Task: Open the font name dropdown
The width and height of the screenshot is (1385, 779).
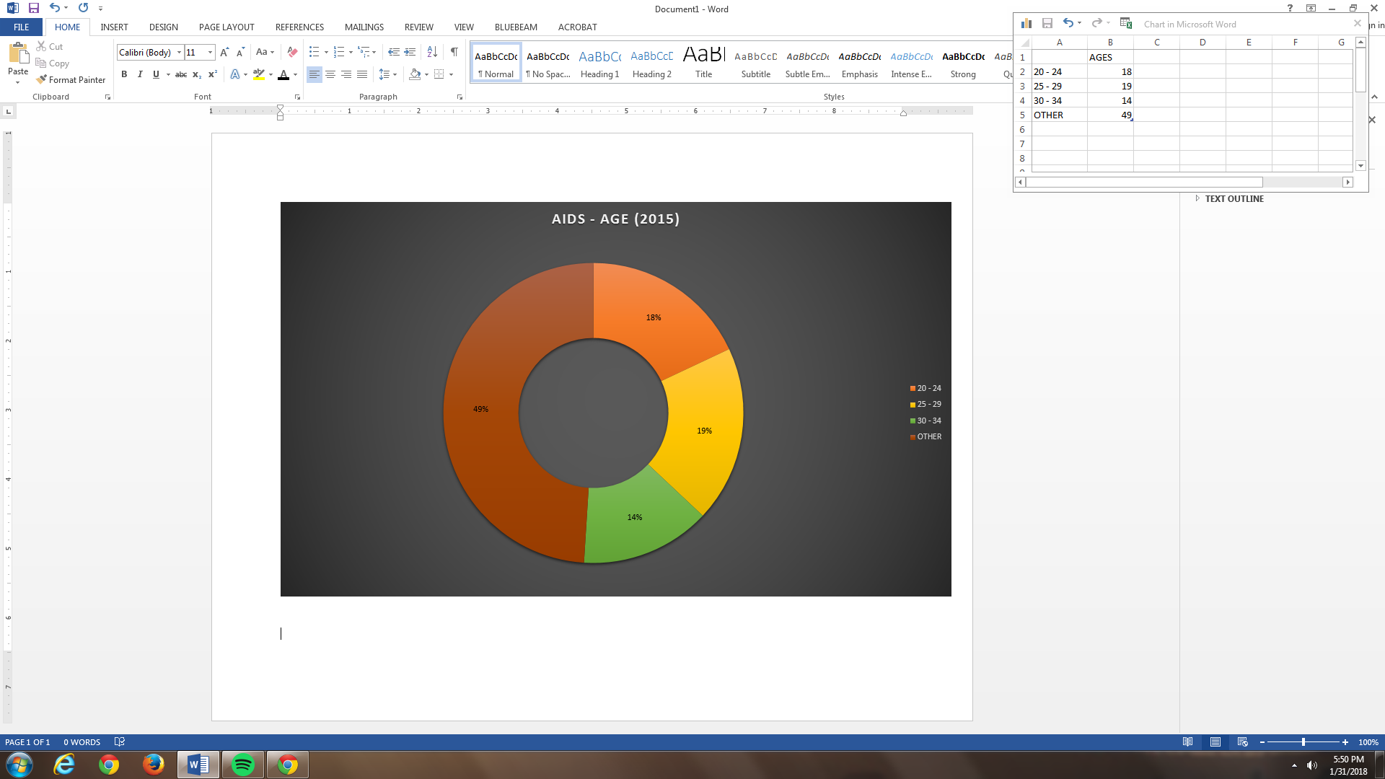Action: point(179,53)
